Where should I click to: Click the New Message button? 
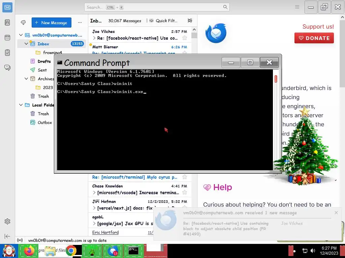52,23
